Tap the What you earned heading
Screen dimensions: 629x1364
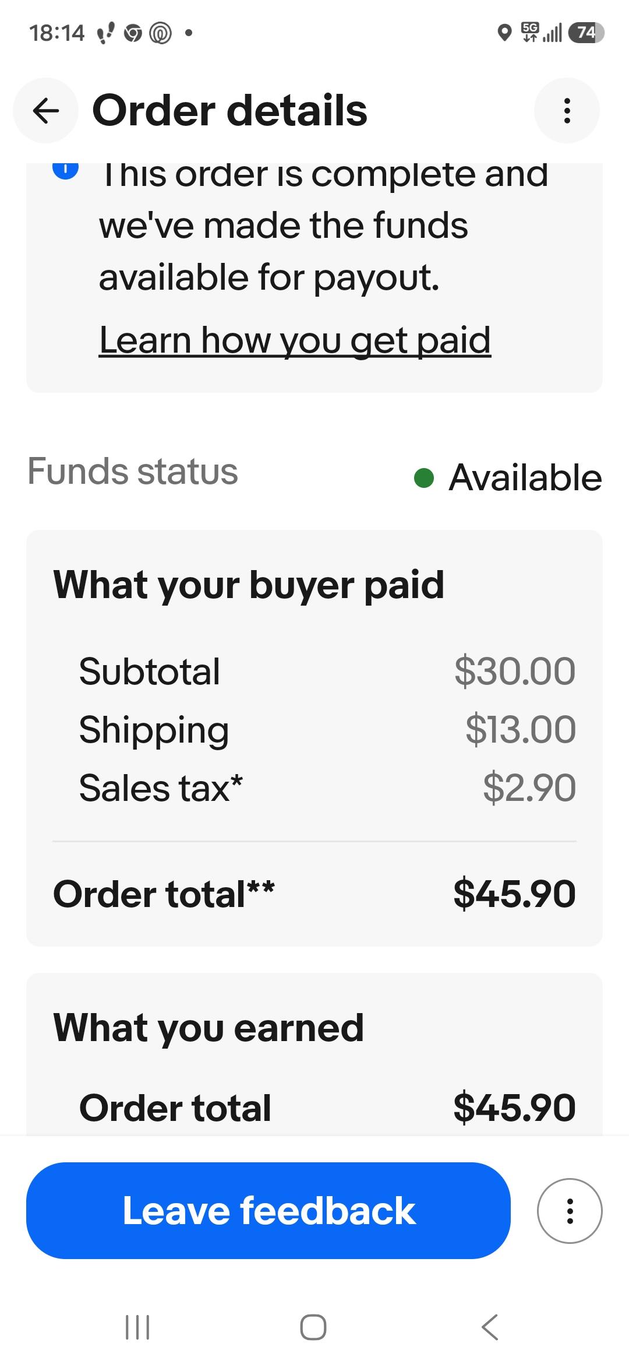click(x=209, y=1028)
